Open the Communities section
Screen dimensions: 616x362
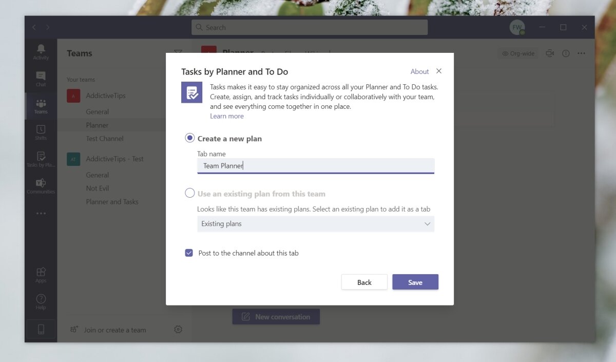(x=41, y=186)
